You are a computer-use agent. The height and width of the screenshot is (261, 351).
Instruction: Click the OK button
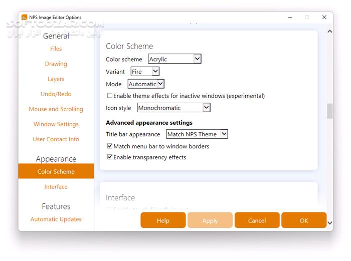coord(304,220)
